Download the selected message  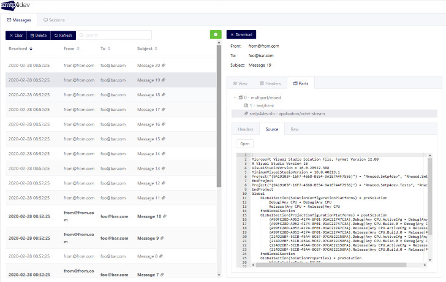pos(241,34)
